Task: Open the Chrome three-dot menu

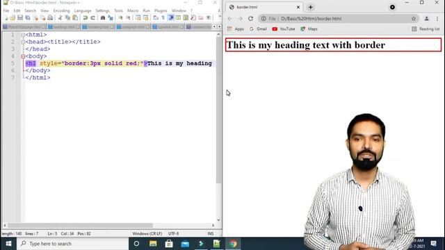Action: pyautogui.click(x=437, y=19)
